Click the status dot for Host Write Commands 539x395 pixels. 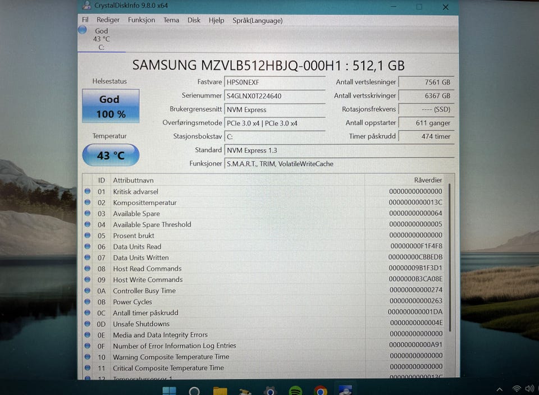88,279
